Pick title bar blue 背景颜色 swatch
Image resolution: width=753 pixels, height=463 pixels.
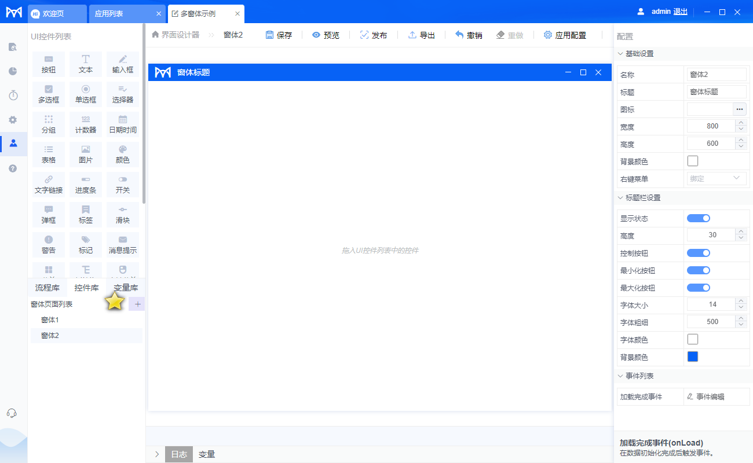[x=693, y=357]
